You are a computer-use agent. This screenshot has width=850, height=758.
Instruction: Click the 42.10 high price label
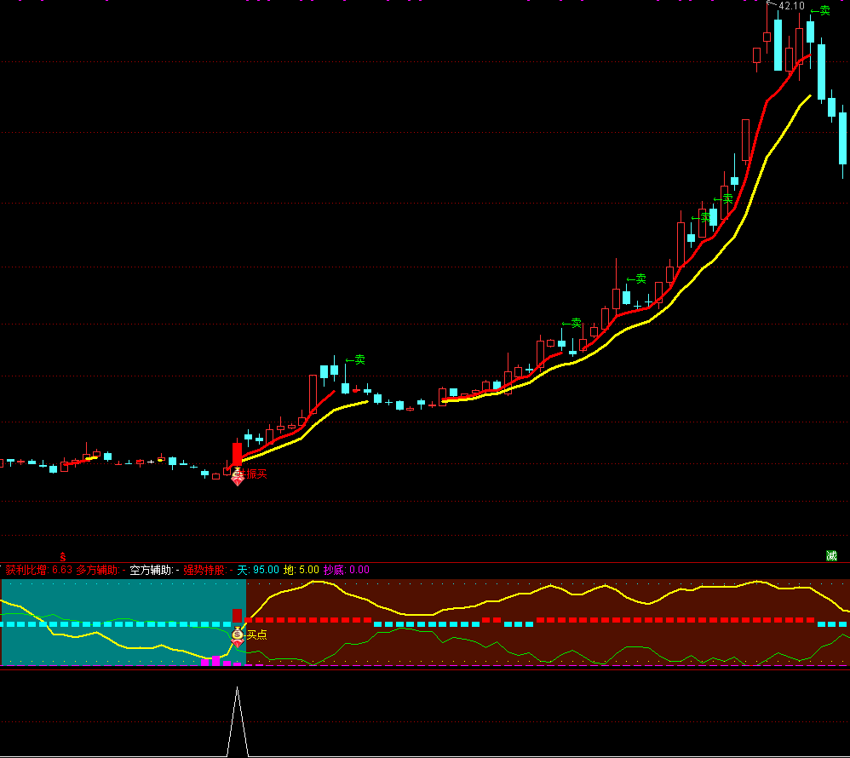tap(791, 6)
